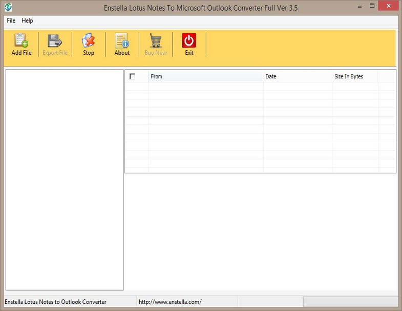Close the converter window
Image resolution: width=402 pixels, height=311 pixels.
coord(388,7)
